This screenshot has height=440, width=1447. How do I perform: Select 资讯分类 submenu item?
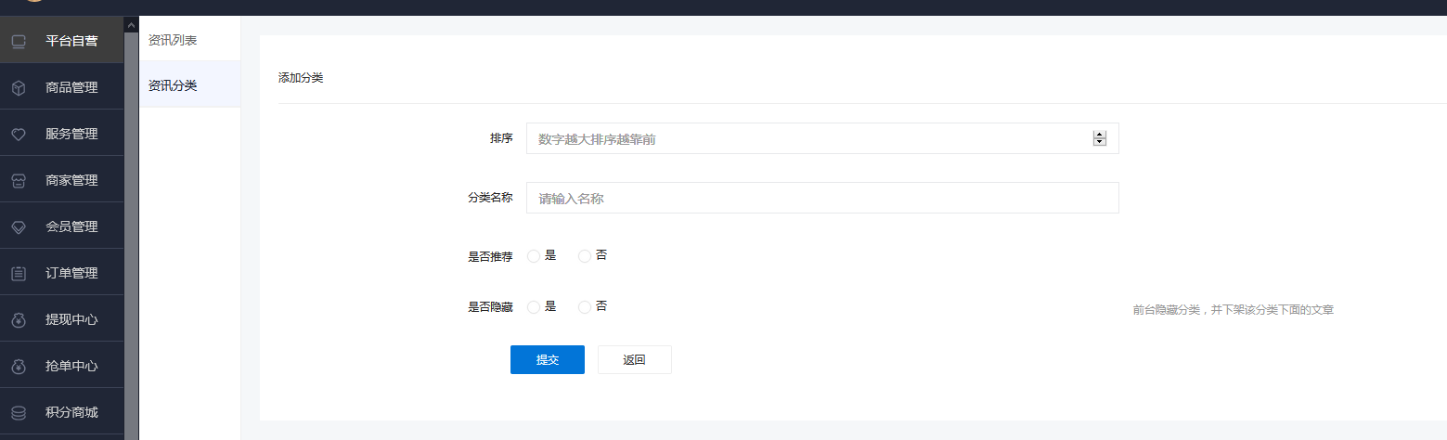(189, 84)
